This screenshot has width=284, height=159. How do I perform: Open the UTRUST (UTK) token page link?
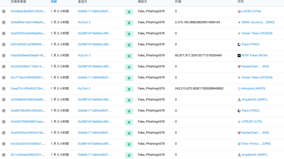(252, 122)
